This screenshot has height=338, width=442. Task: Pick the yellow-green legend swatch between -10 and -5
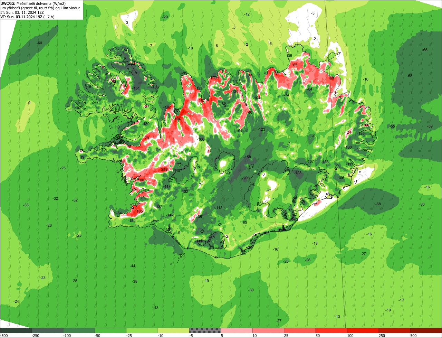(x=174, y=330)
